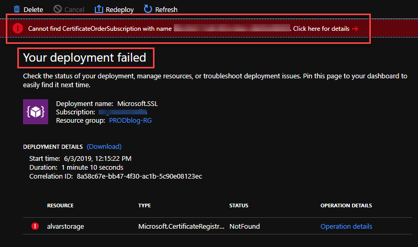The image size is (418, 247).
Task: Click the DEPLOYMENT DETAILS section label
Action: click(53, 147)
